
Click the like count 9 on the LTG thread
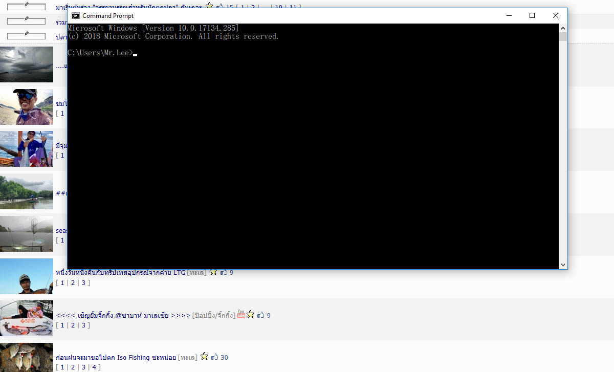(231, 273)
